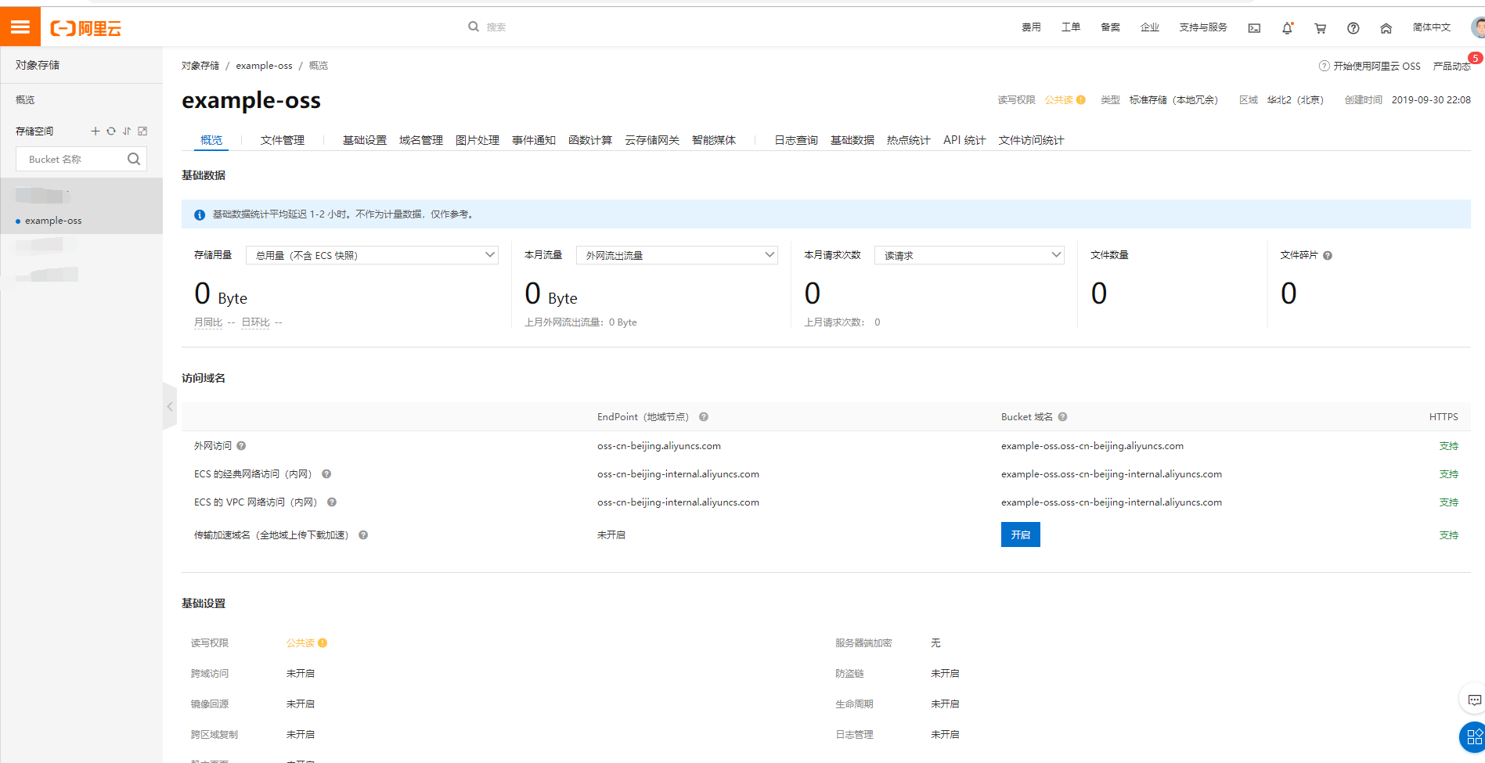Switch to the 函数计算 tab
Screen dimensions: 1485x763
(x=590, y=140)
